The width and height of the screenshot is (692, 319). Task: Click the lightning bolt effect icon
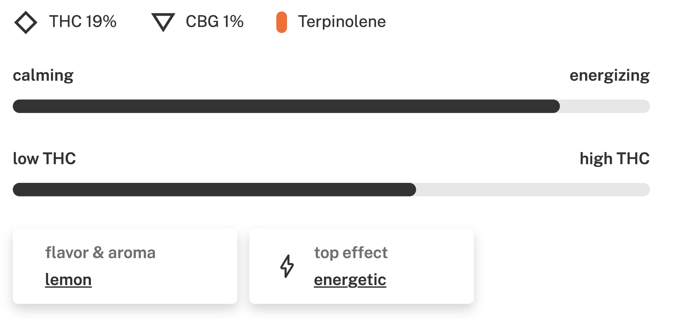click(x=287, y=266)
